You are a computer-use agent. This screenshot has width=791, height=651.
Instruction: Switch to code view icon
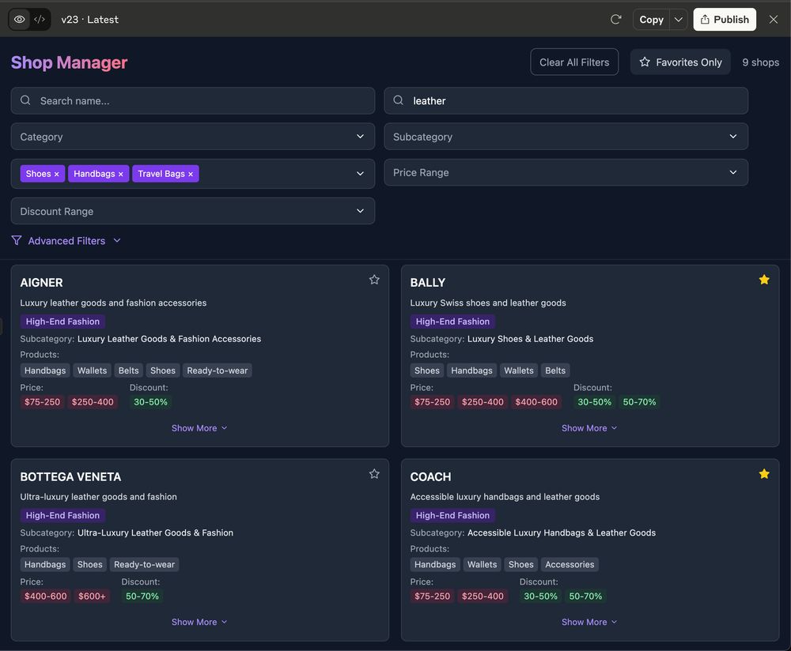[x=40, y=20]
